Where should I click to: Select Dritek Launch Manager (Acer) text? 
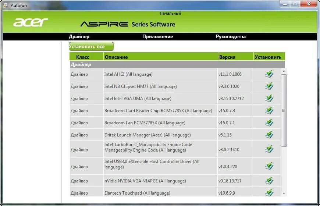147,135
